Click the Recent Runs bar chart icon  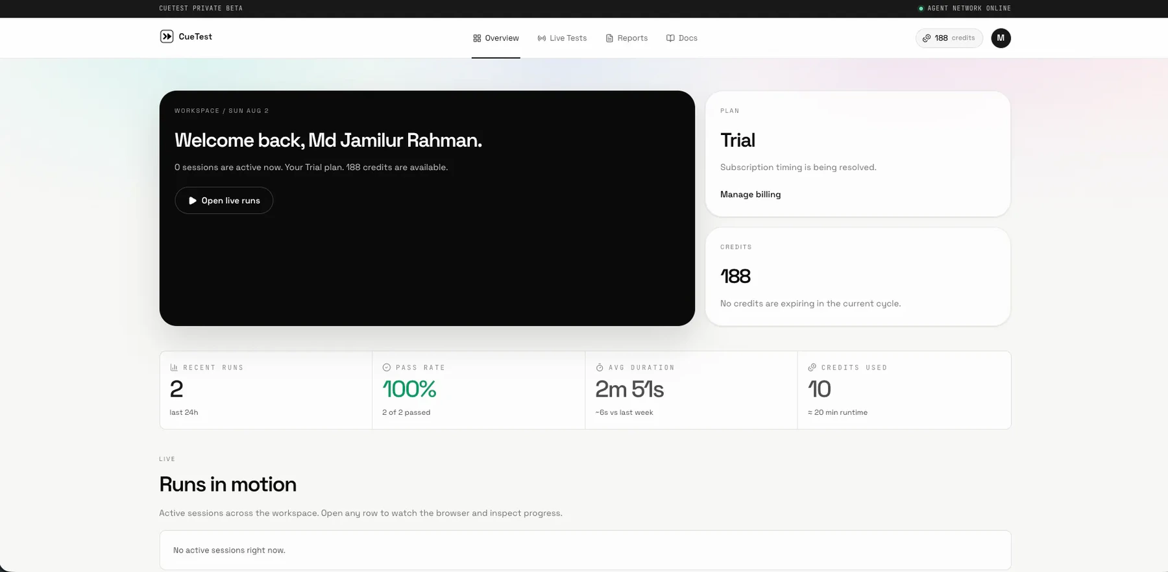[174, 367]
